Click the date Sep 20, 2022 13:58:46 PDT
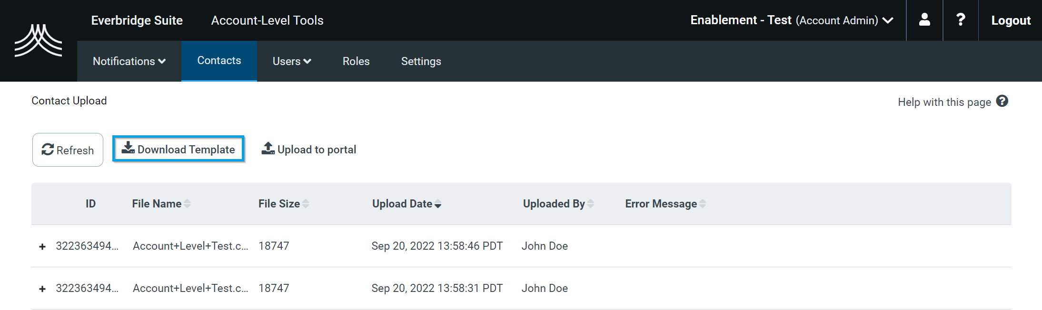Viewport: 1042px width, 310px height. [x=437, y=246]
